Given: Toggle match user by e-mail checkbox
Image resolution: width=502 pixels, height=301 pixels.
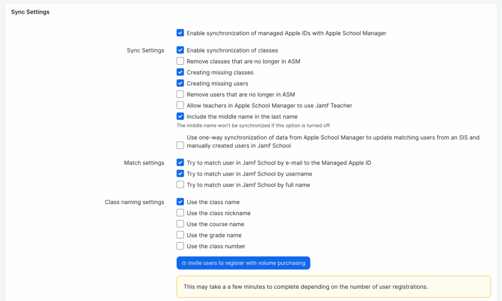Looking at the screenshot, I should click(180, 162).
